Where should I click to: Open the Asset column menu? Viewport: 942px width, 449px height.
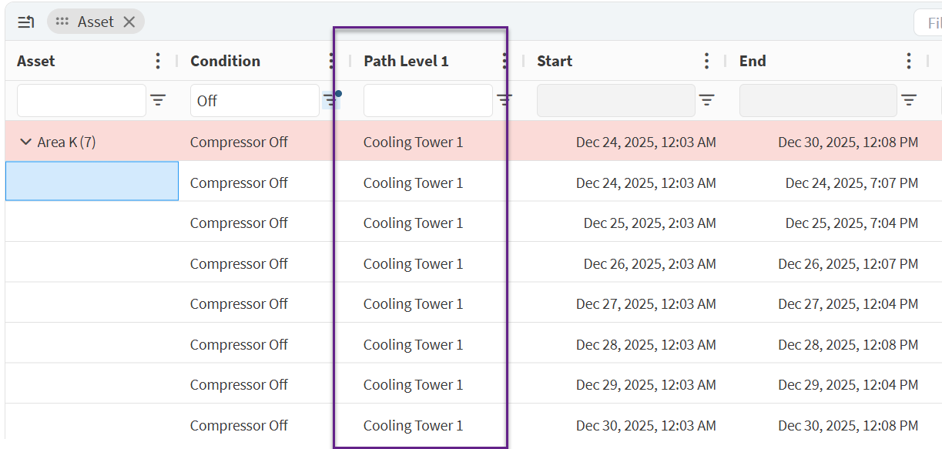pos(158,61)
